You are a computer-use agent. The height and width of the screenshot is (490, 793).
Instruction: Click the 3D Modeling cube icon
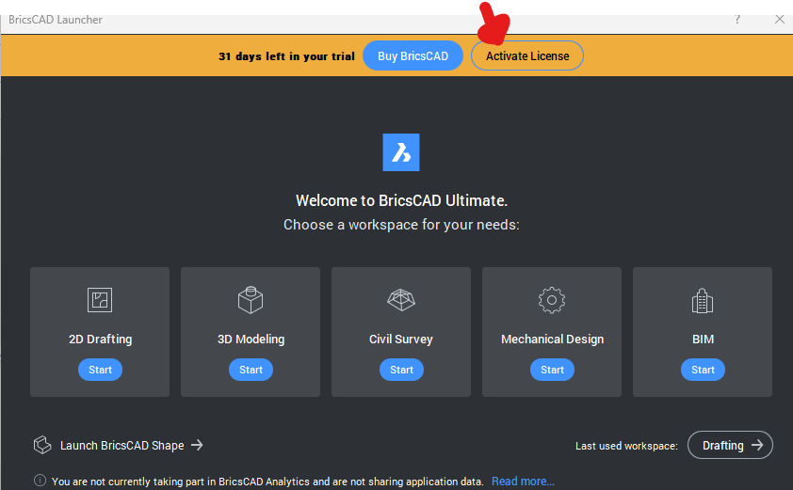(x=251, y=300)
